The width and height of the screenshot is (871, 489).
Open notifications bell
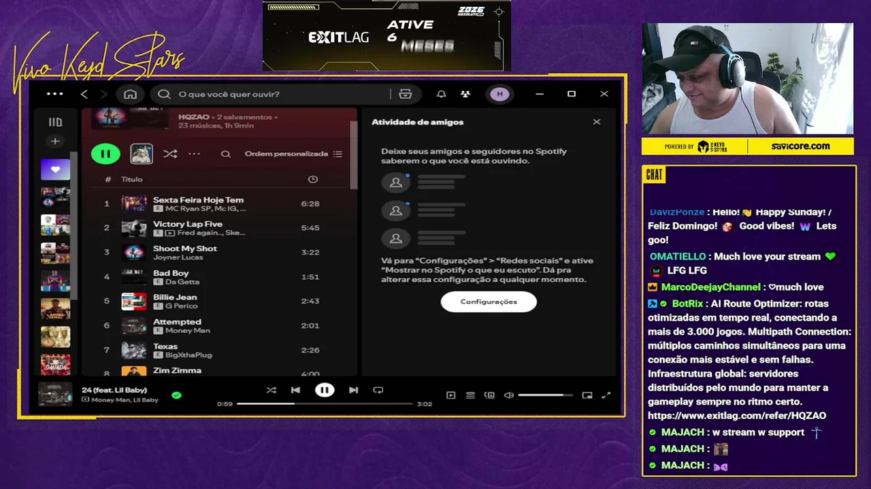[441, 94]
